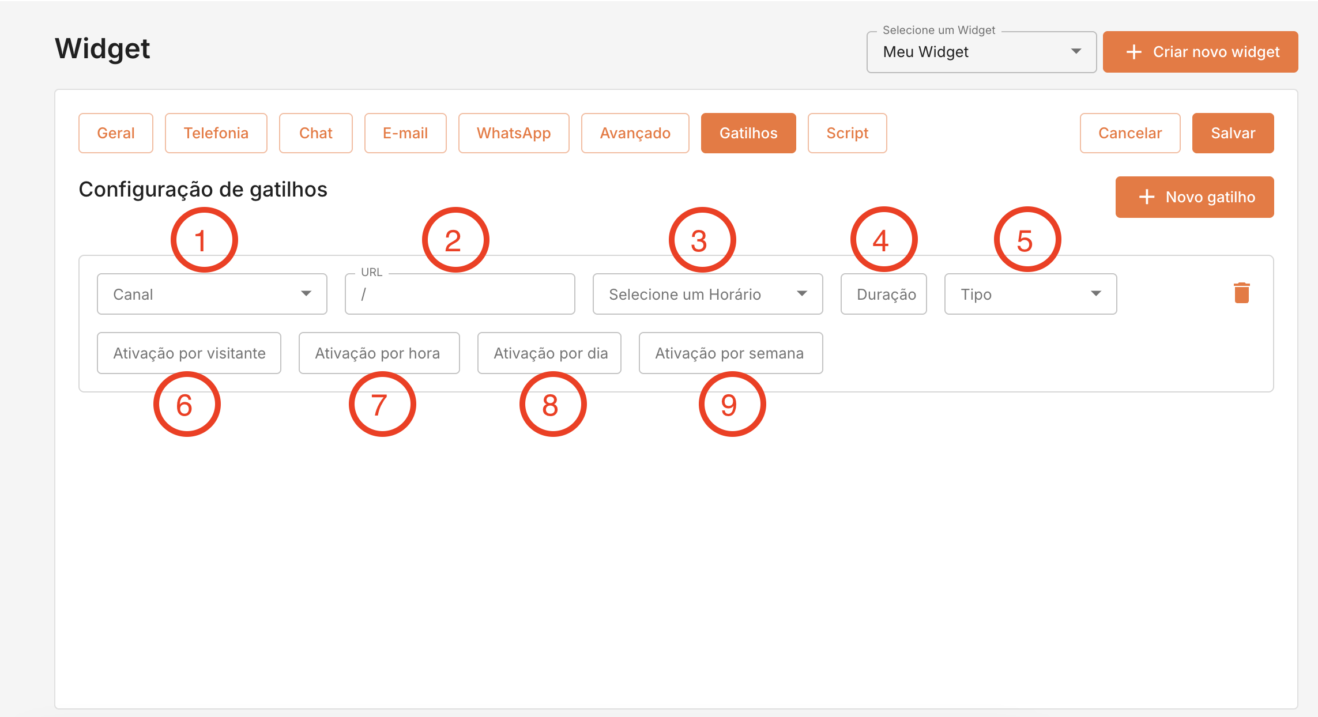The width and height of the screenshot is (1318, 717).
Task: Open the Tipo dropdown
Action: pos(1030,294)
